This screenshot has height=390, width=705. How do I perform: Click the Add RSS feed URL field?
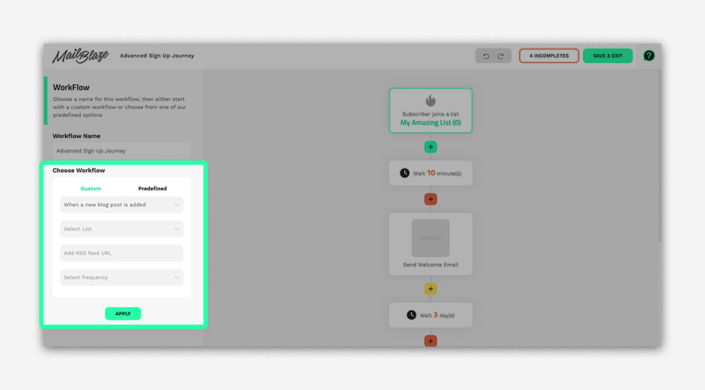pos(121,253)
